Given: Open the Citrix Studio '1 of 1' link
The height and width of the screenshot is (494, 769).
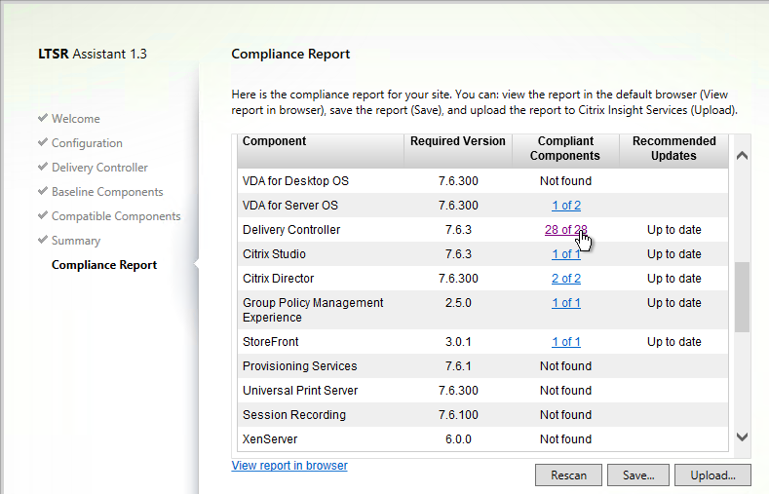Looking at the screenshot, I should (566, 254).
